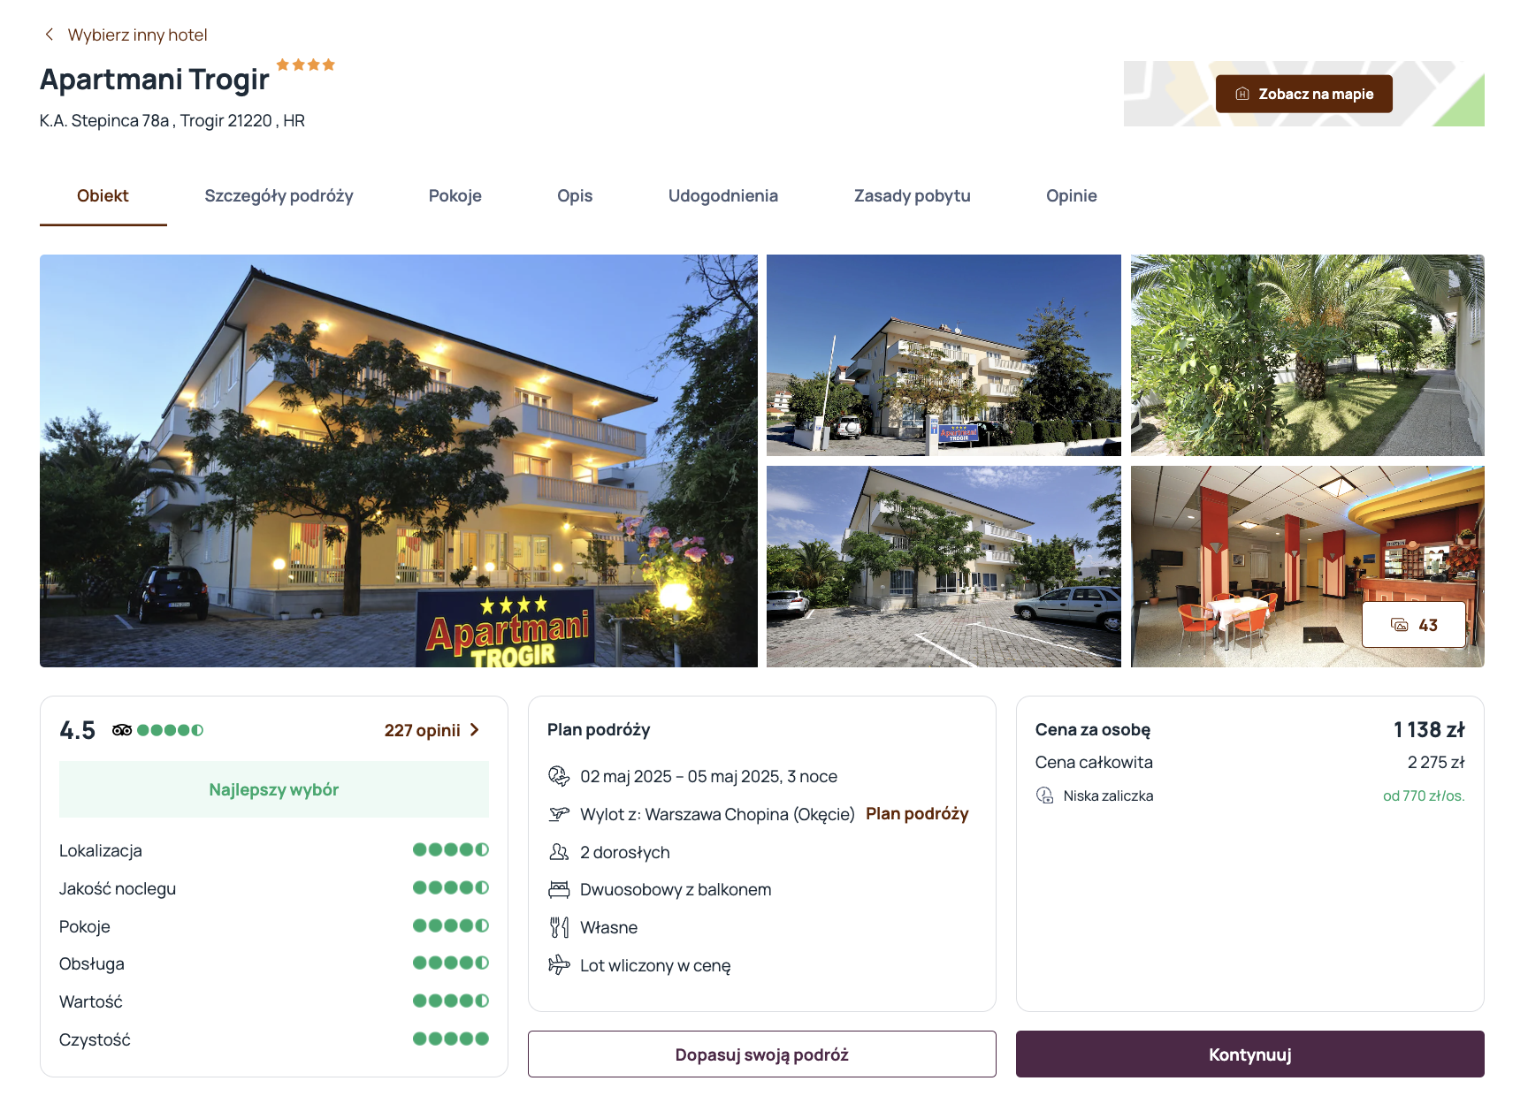
Task: Click the airplane departure icon by Wylot z
Action: (x=559, y=814)
